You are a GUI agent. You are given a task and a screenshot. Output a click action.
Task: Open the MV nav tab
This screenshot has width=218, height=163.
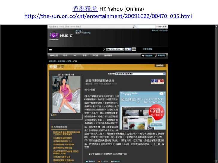point(75,56)
